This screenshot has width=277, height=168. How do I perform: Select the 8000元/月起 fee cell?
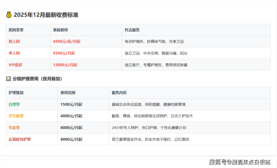click(x=71, y=139)
